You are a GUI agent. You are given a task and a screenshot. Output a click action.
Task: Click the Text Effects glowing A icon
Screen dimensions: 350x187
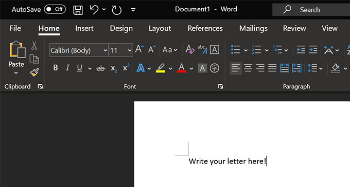tap(141, 68)
